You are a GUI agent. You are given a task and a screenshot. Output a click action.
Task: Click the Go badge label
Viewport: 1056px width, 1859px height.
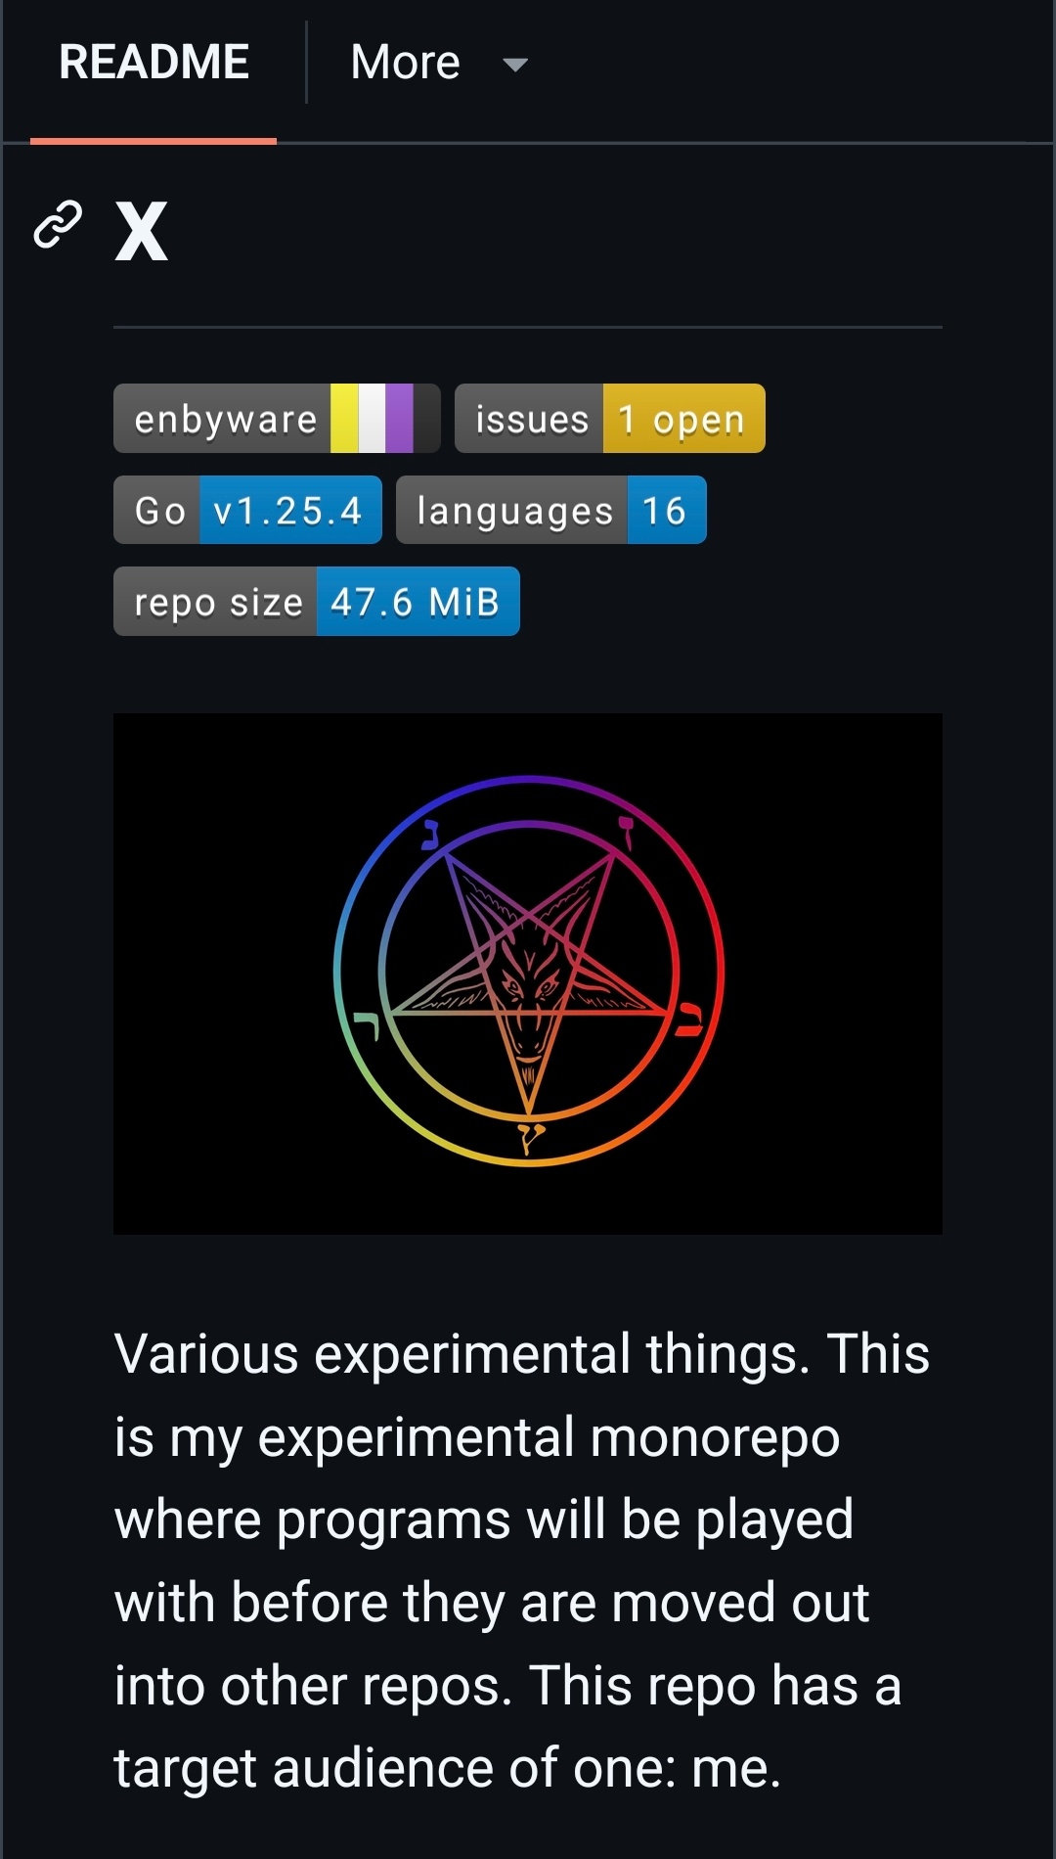tap(159, 511)
